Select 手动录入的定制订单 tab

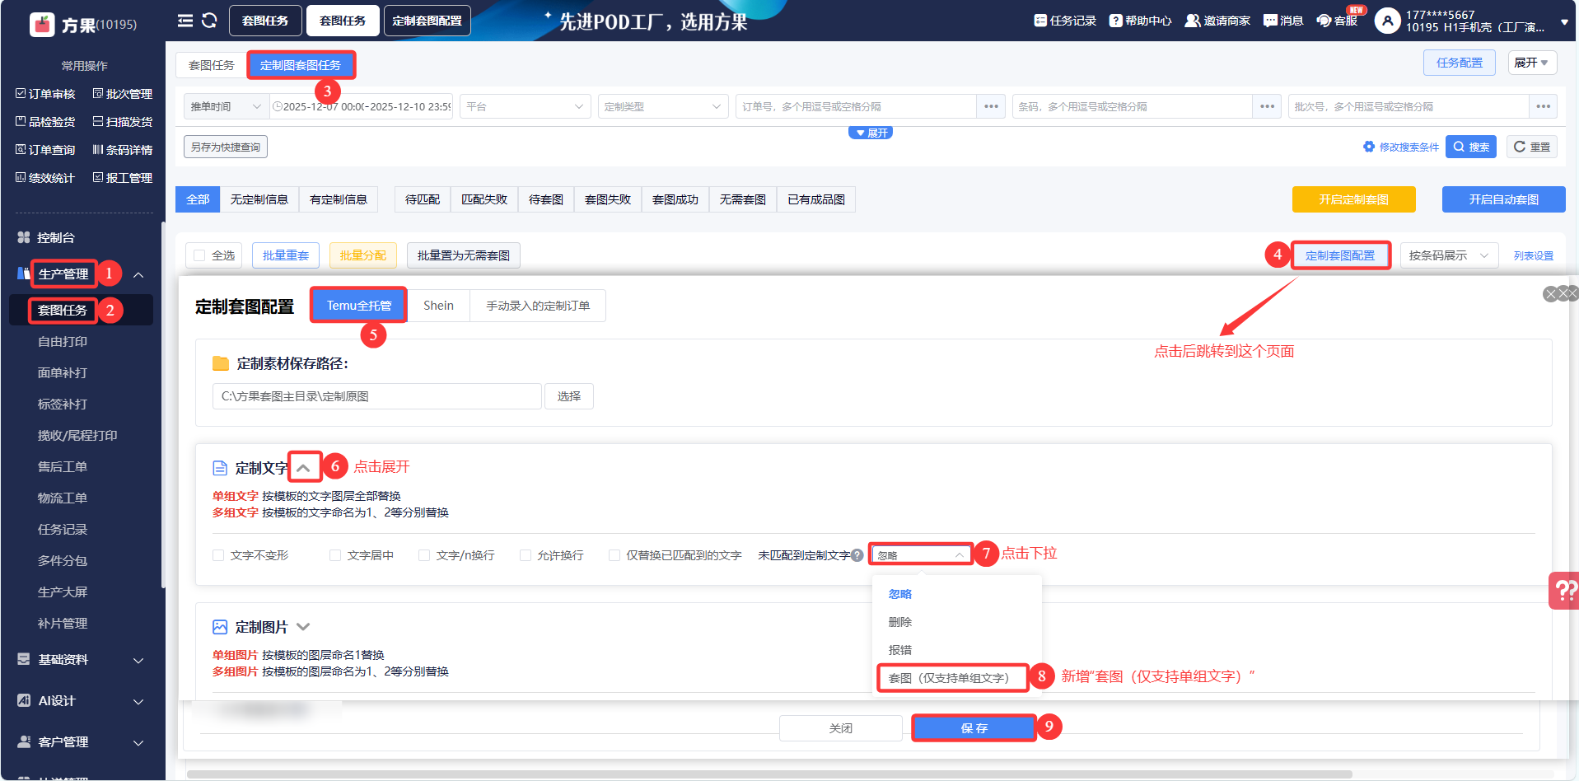538,306
